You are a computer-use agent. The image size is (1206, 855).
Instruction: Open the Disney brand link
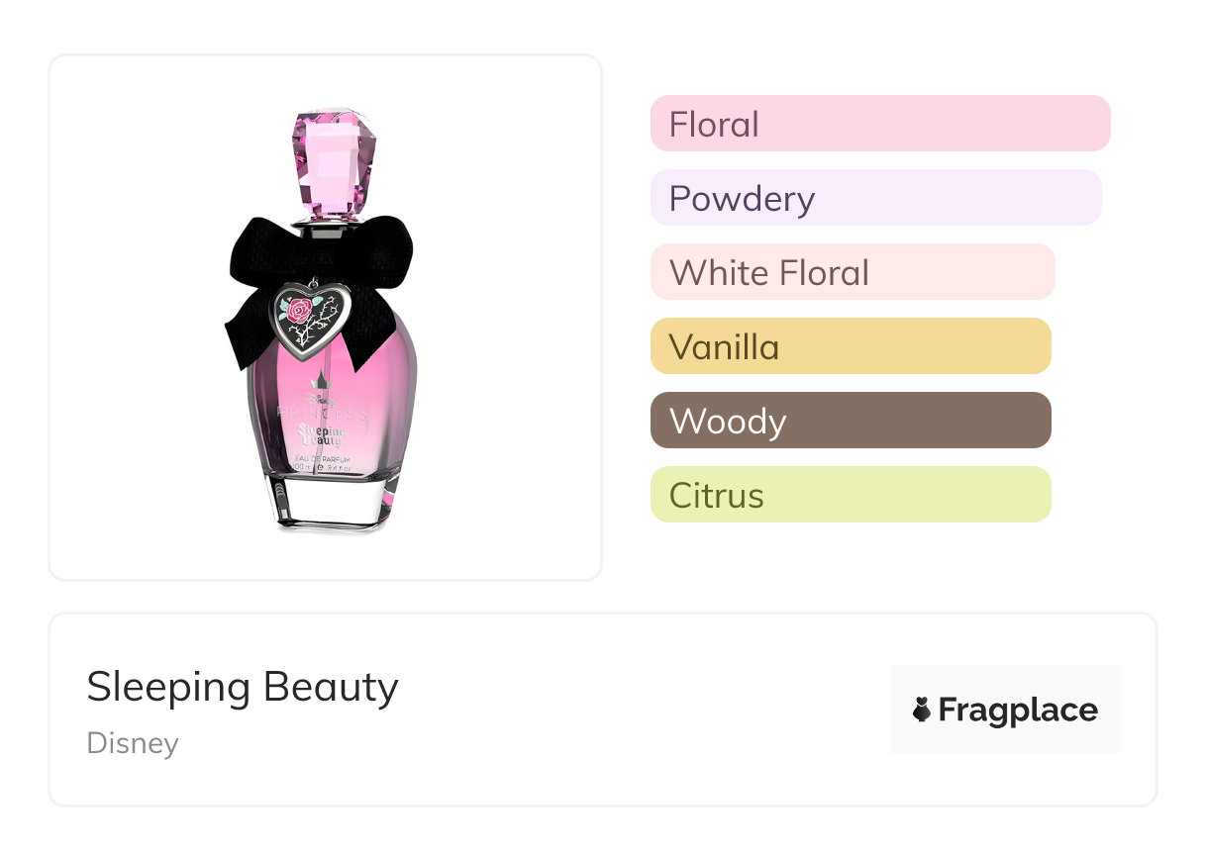133,743
